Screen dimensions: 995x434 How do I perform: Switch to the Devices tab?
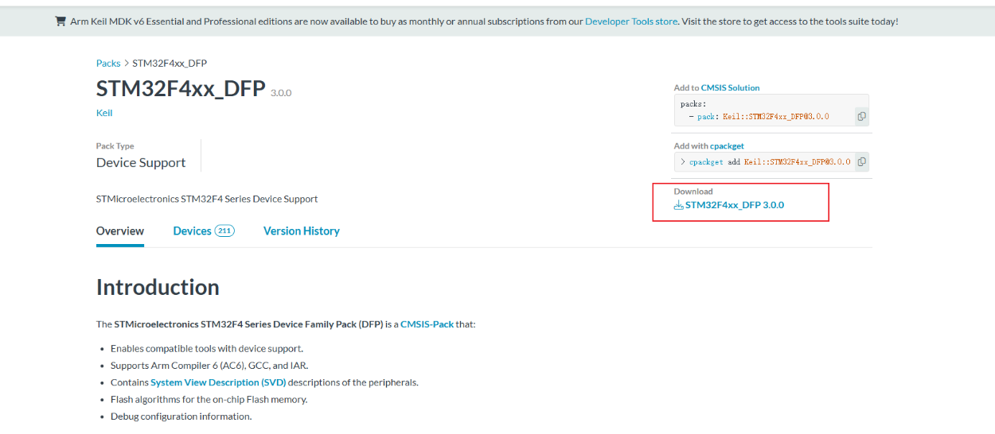[x=192, y=231]
